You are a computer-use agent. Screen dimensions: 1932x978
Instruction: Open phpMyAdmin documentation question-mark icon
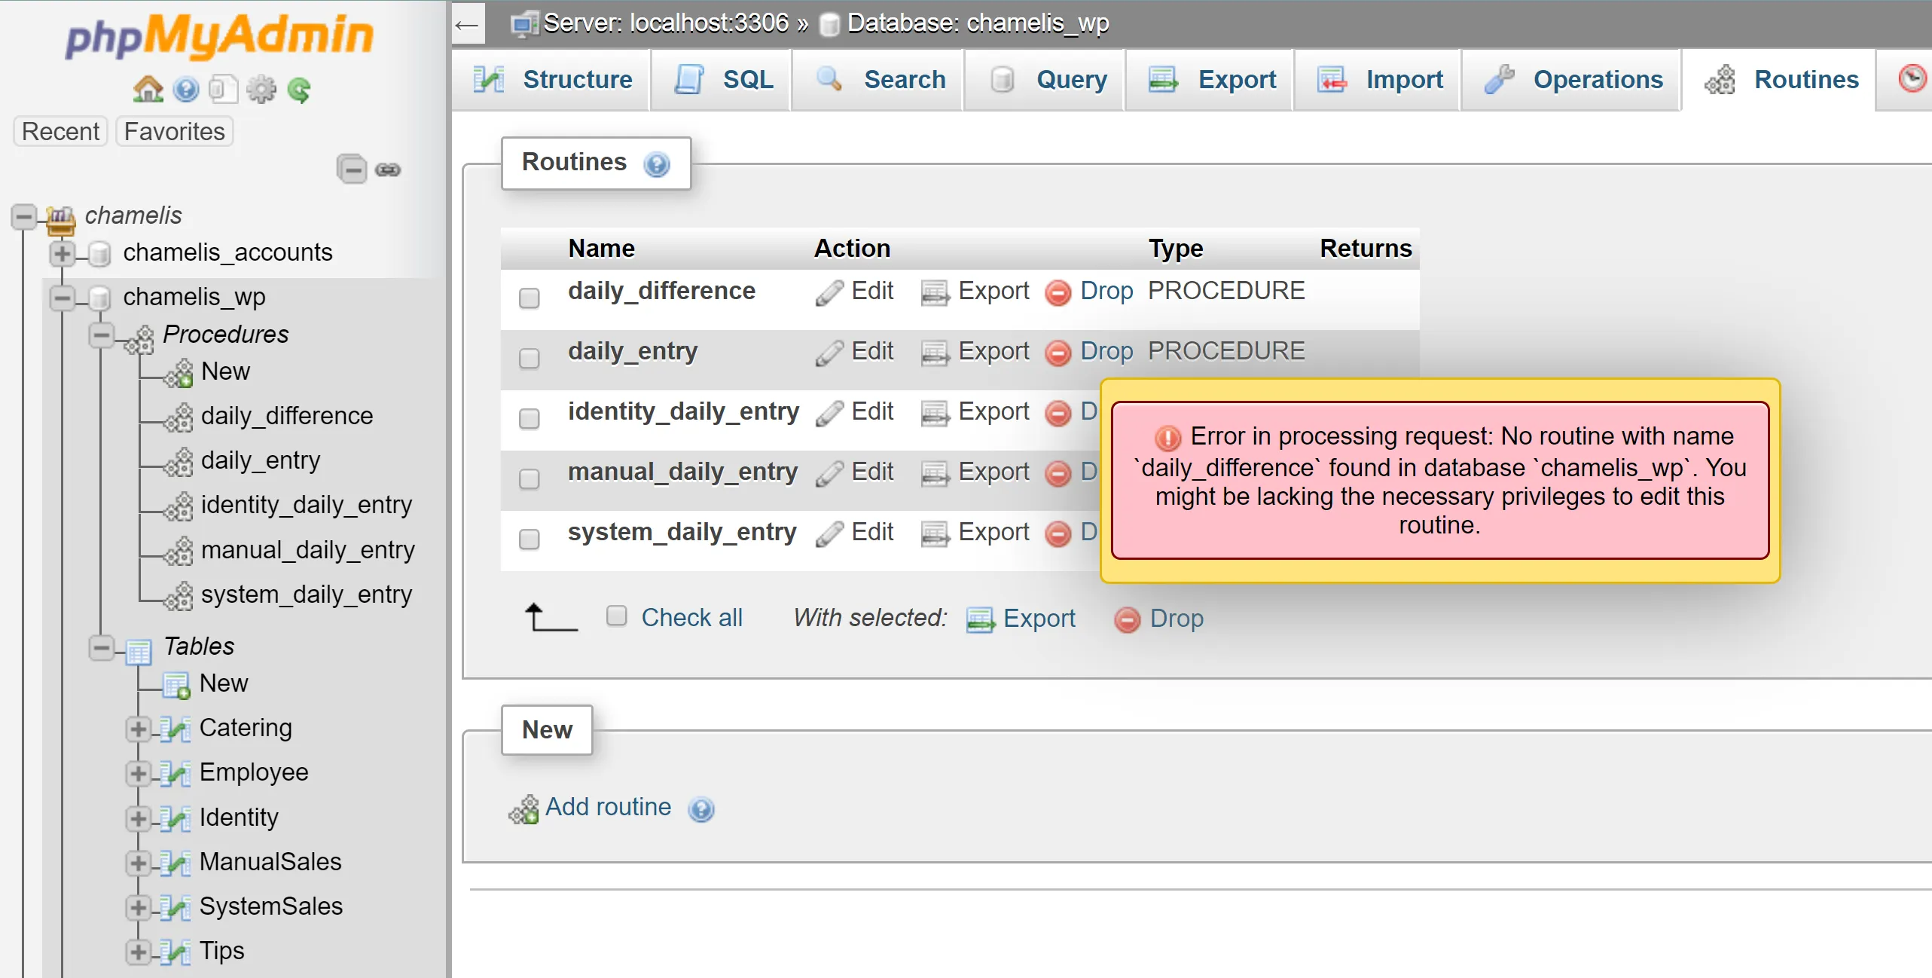click(x=186, y=90)
